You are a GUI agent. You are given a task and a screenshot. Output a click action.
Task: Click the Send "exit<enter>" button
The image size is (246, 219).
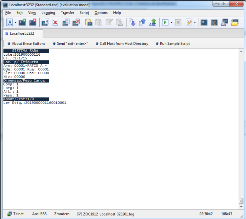click(x=71, y=44)
